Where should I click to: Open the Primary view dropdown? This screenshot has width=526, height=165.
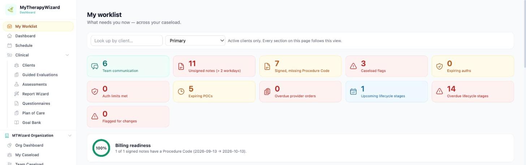195,41
